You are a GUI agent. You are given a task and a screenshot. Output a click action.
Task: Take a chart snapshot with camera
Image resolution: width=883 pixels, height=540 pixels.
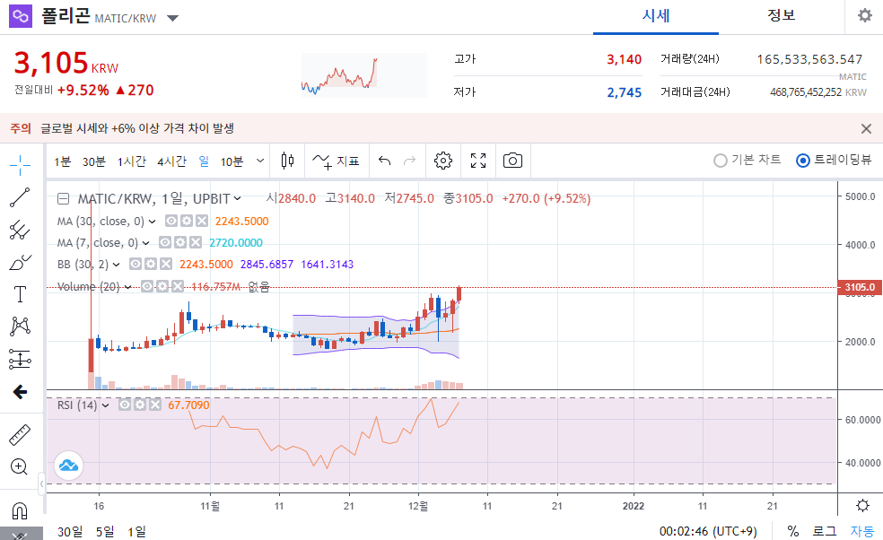pyautogui.click(x=512, y=161)
